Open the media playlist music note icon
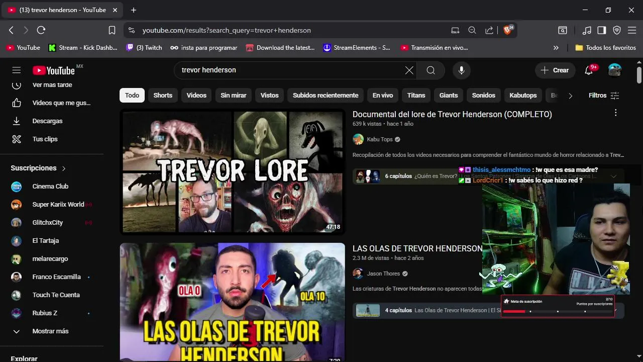 coord(587,30)
